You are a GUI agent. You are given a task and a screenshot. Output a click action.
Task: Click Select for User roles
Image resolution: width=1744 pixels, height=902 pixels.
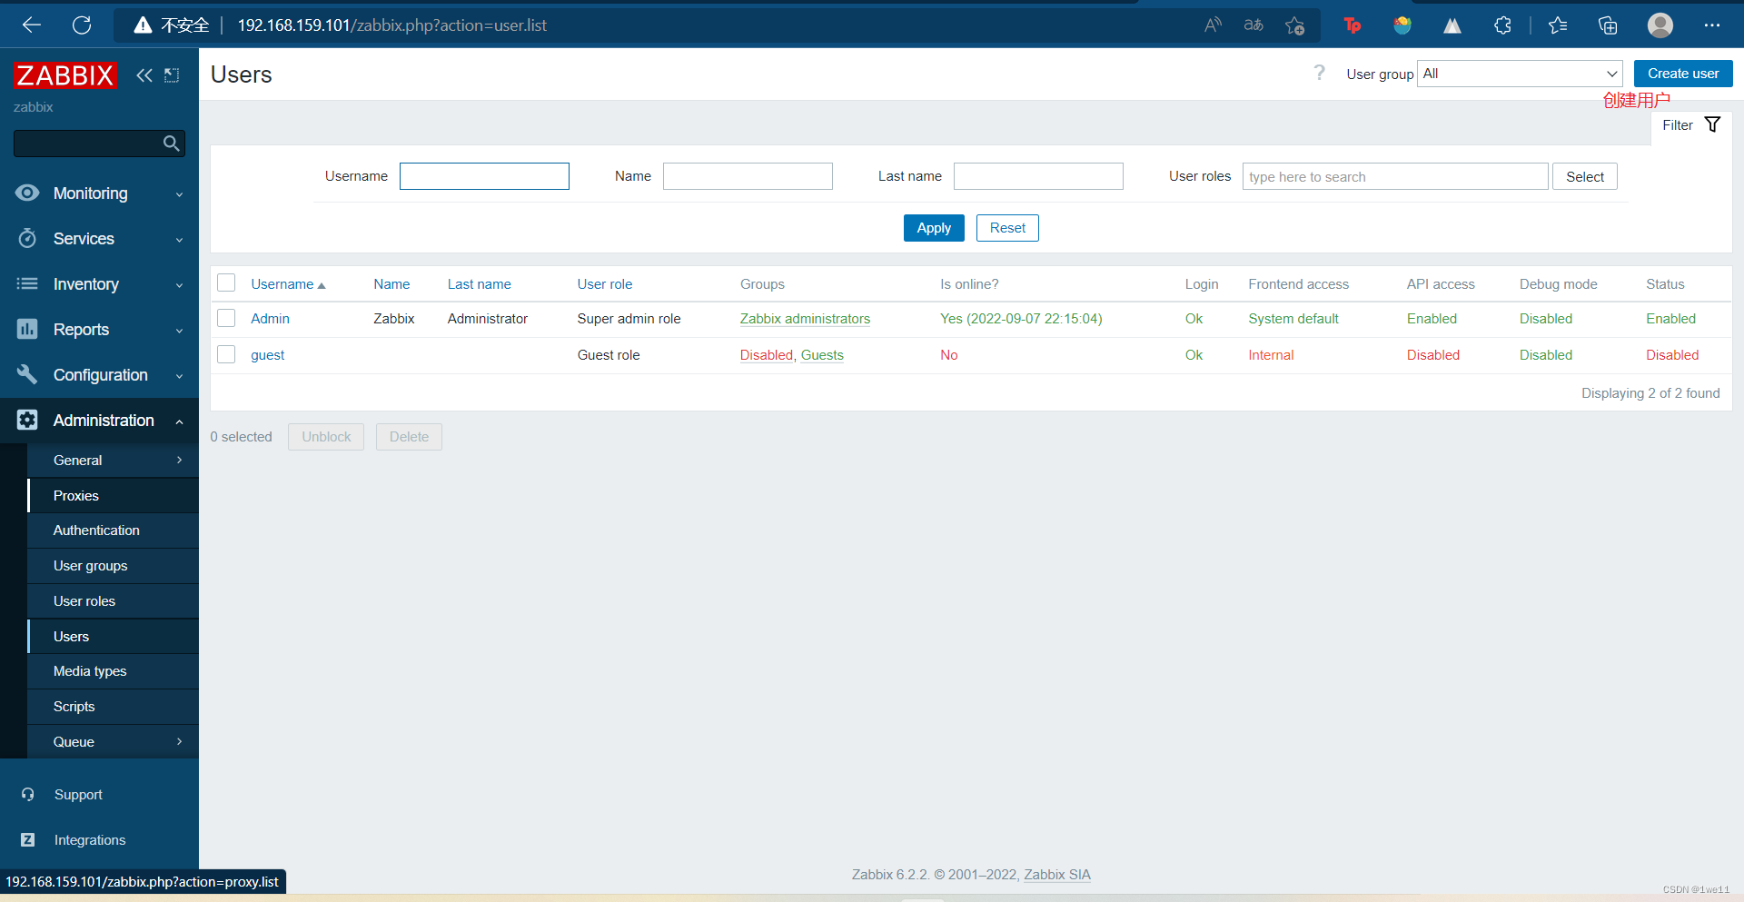pyautogui.click(x=1585, y=176)
